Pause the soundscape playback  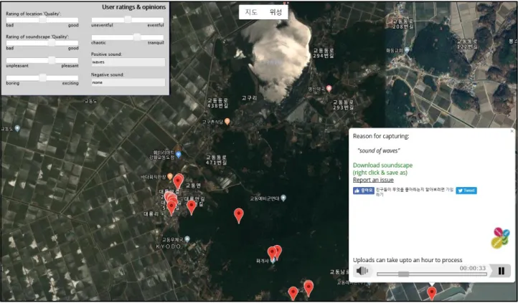tap(501, 271)
